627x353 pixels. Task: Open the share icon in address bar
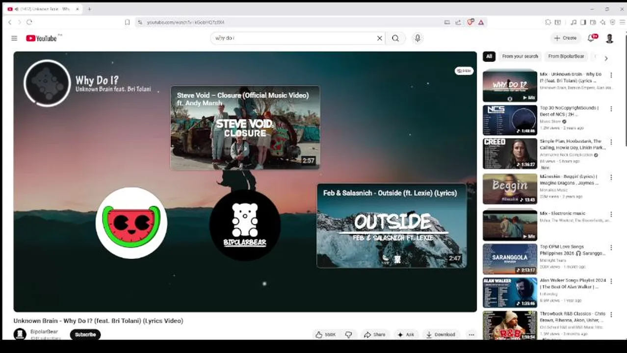[458, 22]
